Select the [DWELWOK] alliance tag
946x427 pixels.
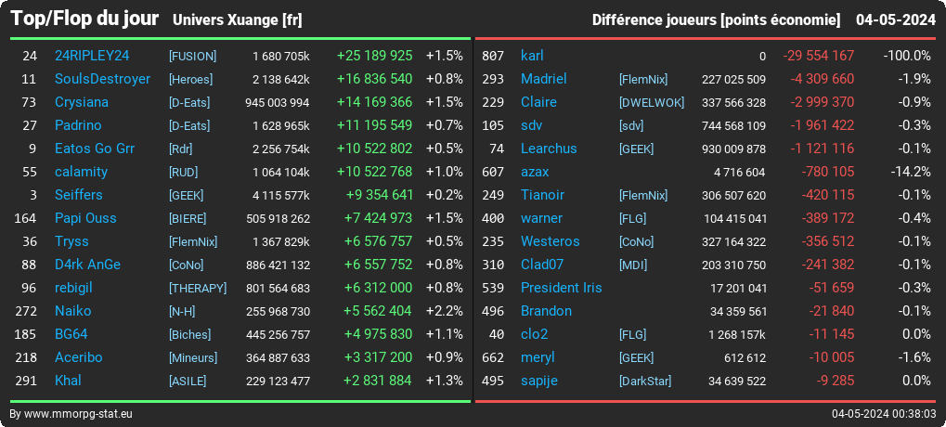pos(652,102)
